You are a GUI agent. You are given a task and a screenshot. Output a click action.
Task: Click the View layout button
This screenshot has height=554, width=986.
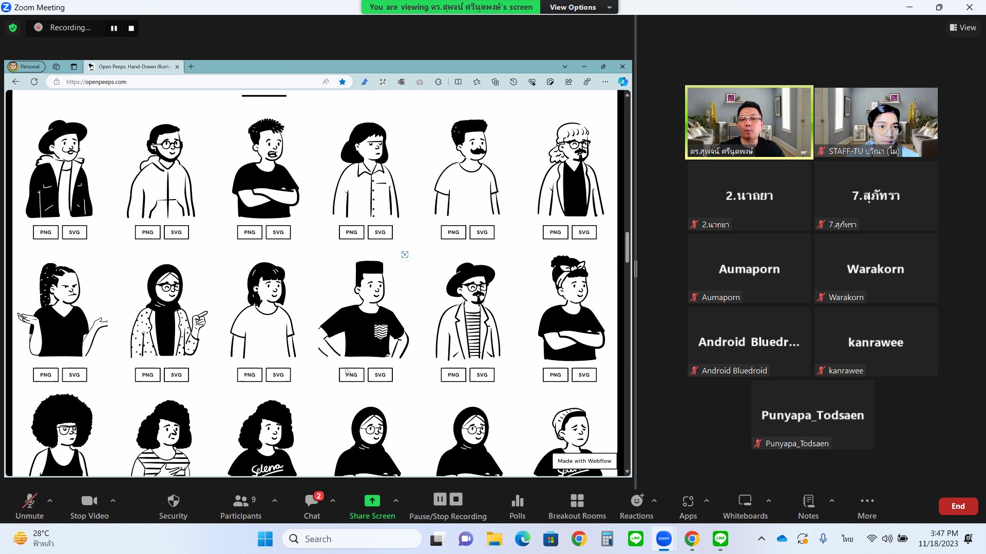coord(963,28)
